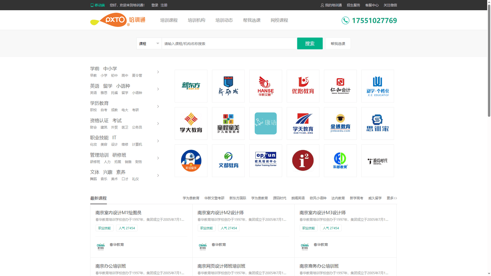Open 招生服务 in top bar
The height and width of the screenshot is (276, 491).
pyautogui.click(x=353, y=5)
